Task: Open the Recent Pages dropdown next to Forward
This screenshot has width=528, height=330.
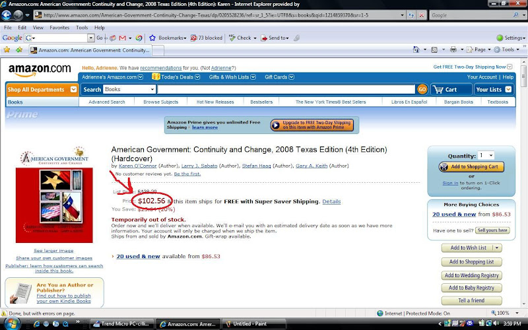Action: point(27,15)
